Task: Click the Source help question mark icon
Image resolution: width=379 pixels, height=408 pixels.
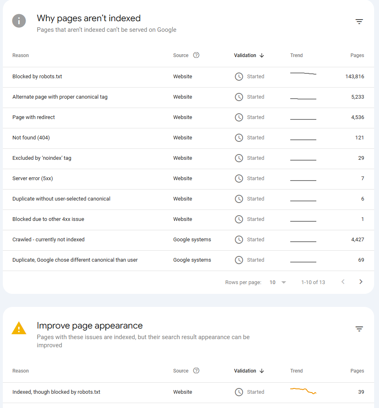Action: click(196, 55)
